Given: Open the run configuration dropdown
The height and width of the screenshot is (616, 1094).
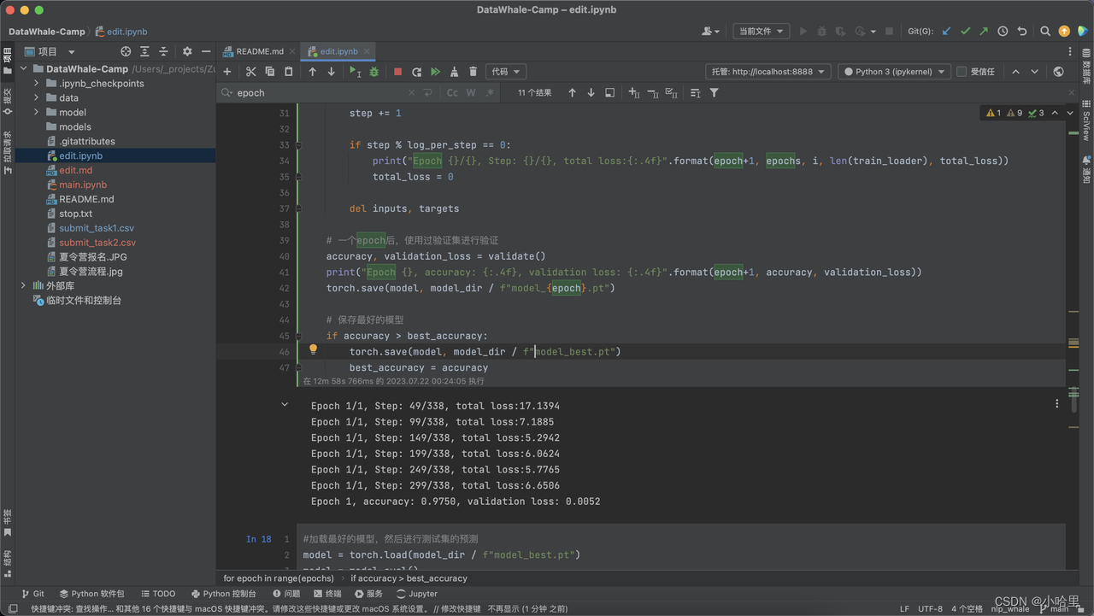Looking at the screenshot, I should [x=760, y=31].
